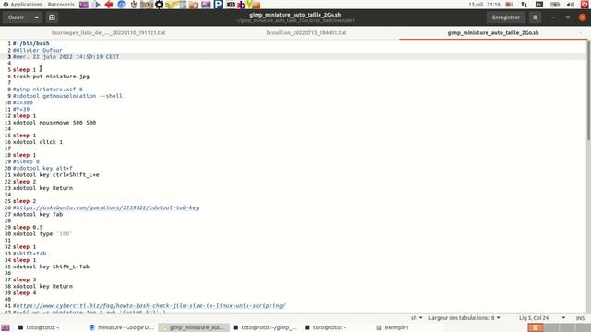Click the red session power icon
Screen dimensions: 591x332
click(x=585, y=5)
